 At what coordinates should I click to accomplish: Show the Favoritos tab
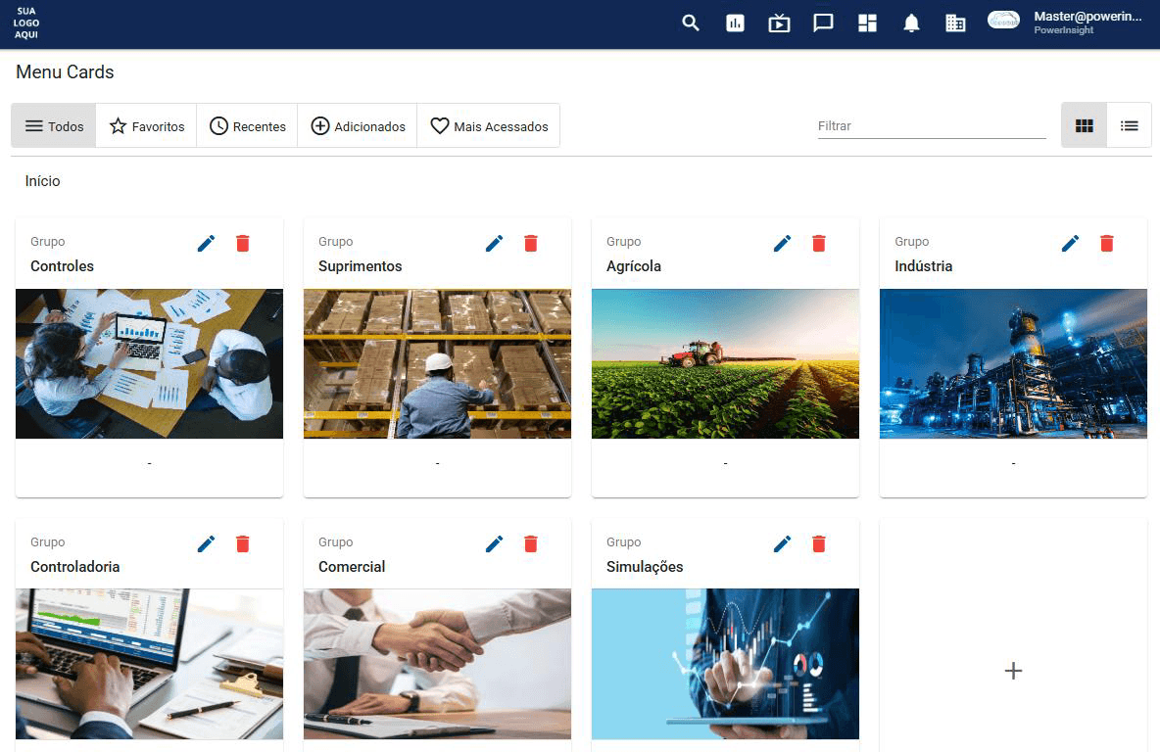click(x=147, y=125)
